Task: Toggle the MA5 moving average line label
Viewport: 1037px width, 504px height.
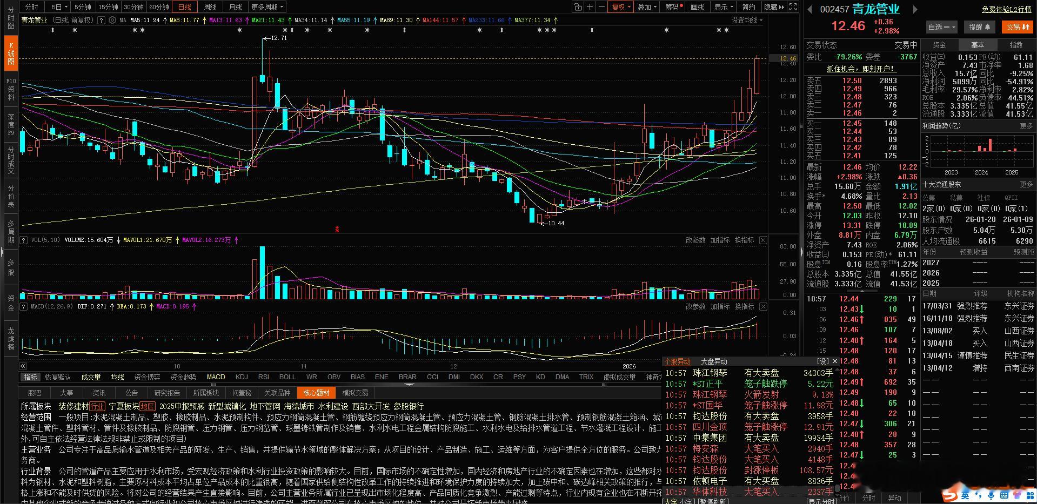Action: pos(145,20)
